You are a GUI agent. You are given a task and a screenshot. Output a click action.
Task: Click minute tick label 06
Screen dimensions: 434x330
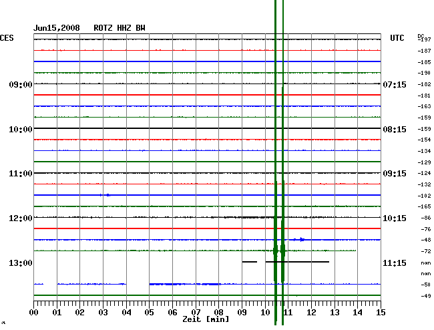(x=172, y=313)
